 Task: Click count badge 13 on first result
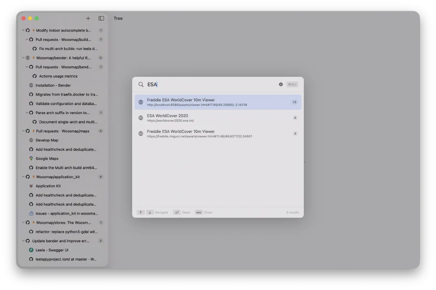[294, 102]
